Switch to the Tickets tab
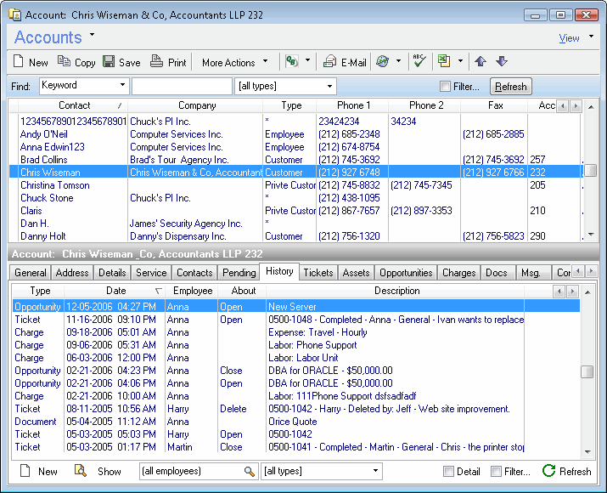The width and height of the screenshot is (607, 493). click(318, 273)
